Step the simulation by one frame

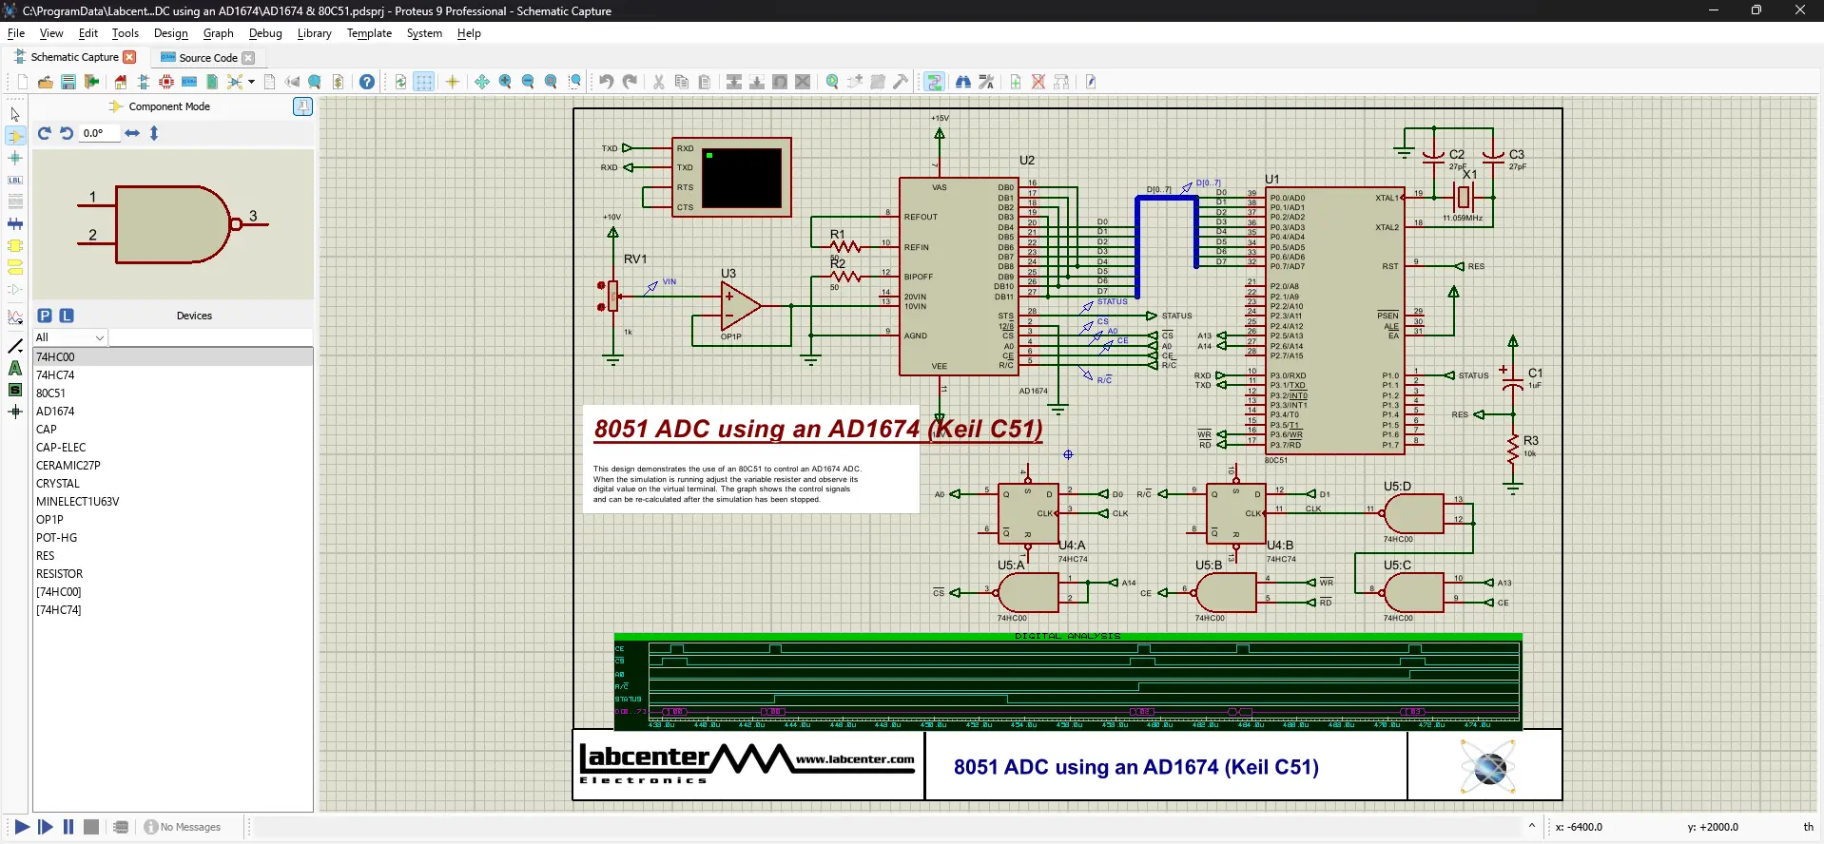[45, 827]
